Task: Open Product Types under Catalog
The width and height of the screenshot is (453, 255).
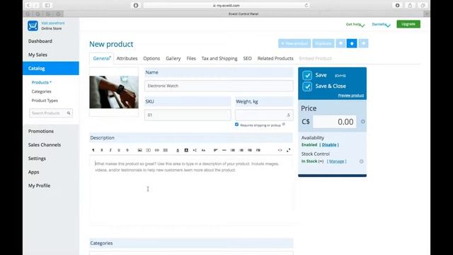Action: pos(45,101)
